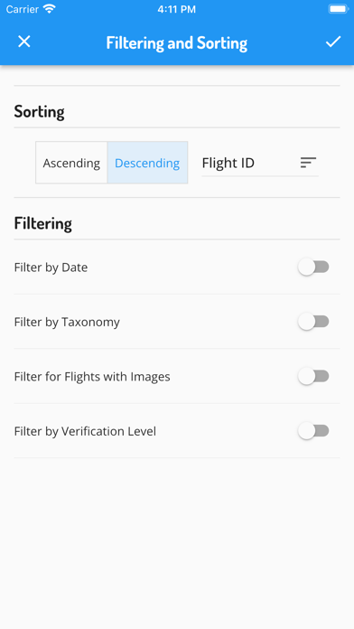This screenshot has width=354, height=629.
Task: Tap Filter by Verification Level text
Action: click(x=85, y=431)
